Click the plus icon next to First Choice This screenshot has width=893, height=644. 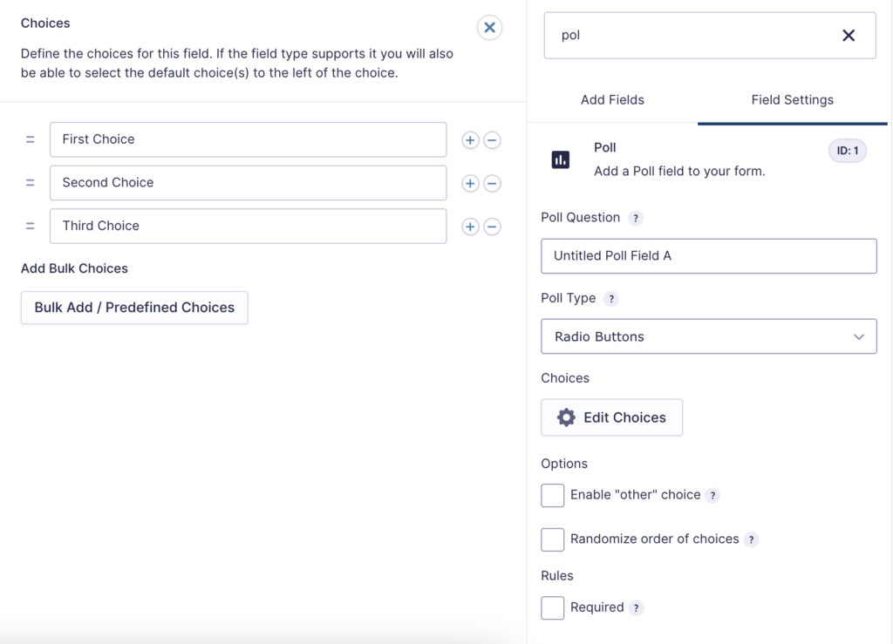[470, 139]
